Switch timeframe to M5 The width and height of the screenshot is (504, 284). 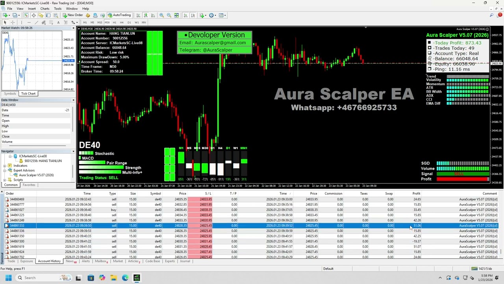click(x=92, y=22)
